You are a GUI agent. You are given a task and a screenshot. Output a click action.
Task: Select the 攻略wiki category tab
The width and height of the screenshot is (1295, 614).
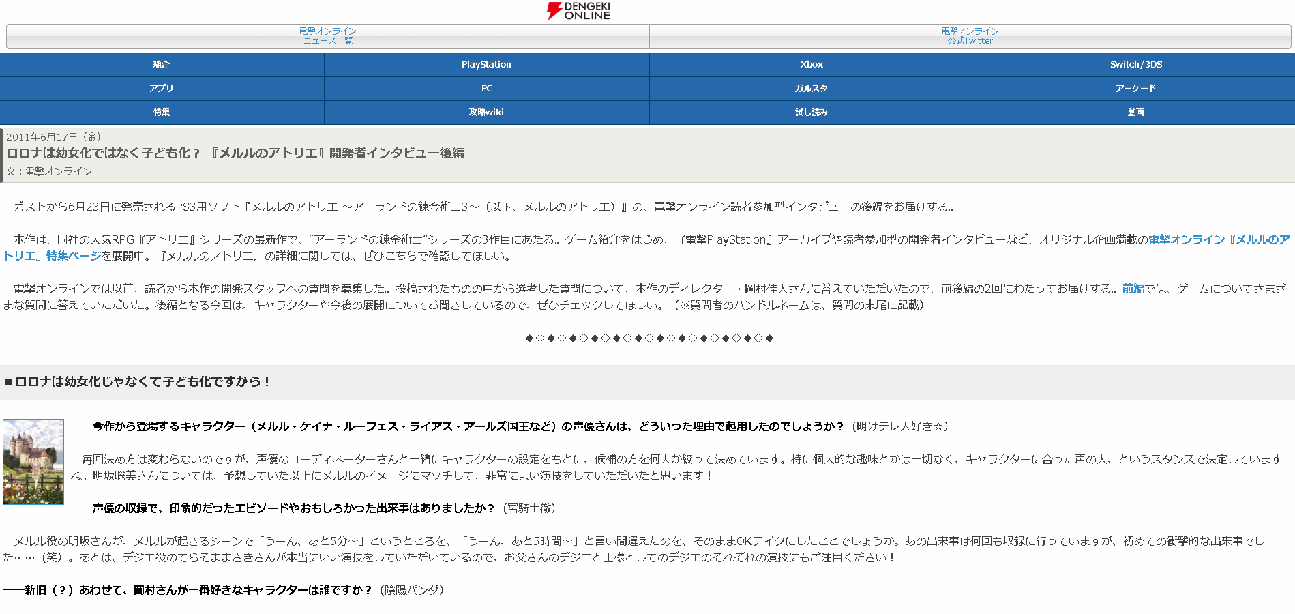point(486,113)
